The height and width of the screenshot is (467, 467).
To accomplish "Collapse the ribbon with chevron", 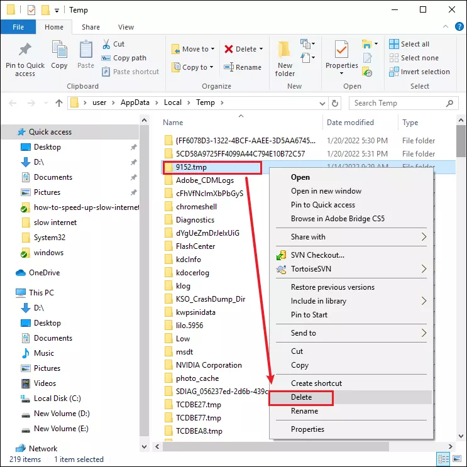I will [445, 26].
